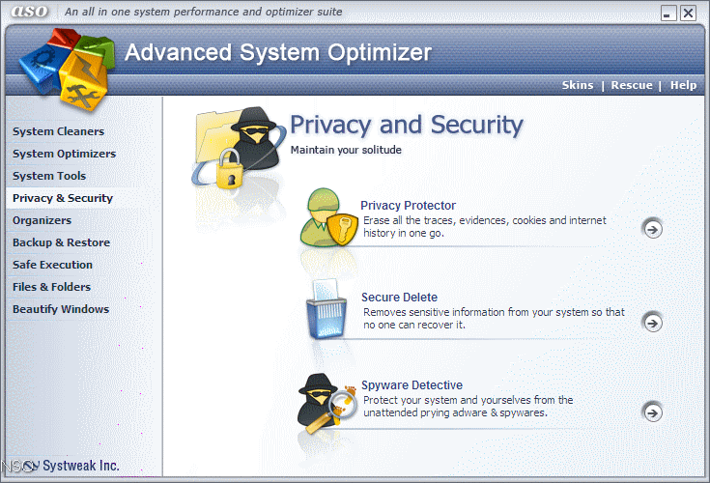Open the Privacy Protector soldier shield icon

[329, 217]
